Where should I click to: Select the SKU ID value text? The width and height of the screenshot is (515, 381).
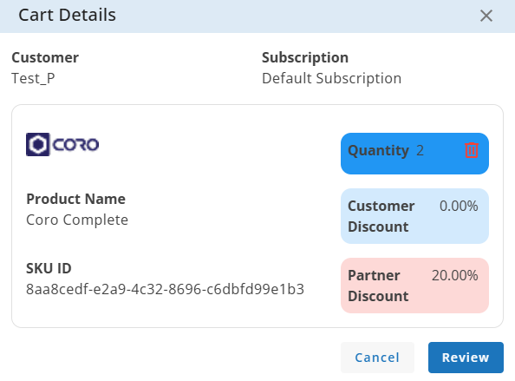pyautogui.click(x=166, y=289)
